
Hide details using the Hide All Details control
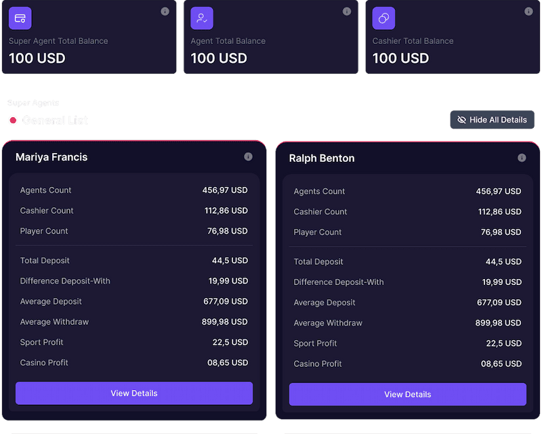492,119
